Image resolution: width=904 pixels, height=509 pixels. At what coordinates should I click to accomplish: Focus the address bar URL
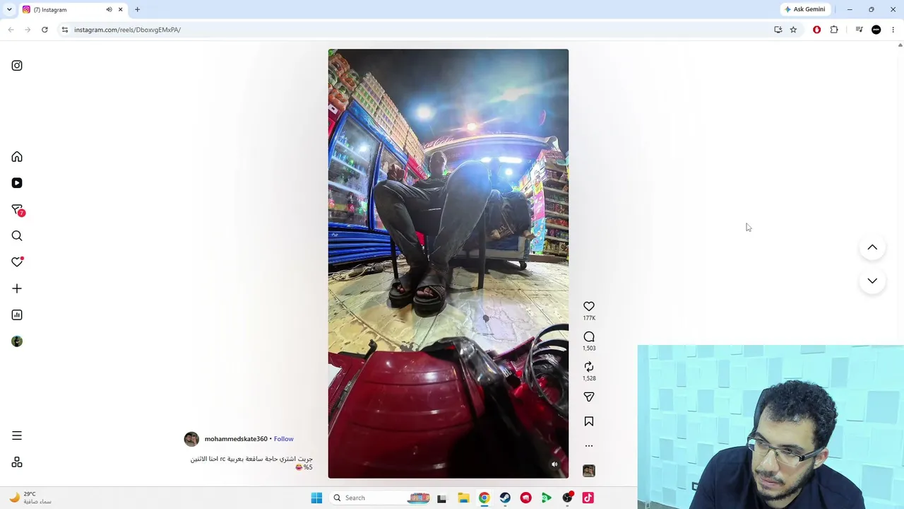coord(127,30)
